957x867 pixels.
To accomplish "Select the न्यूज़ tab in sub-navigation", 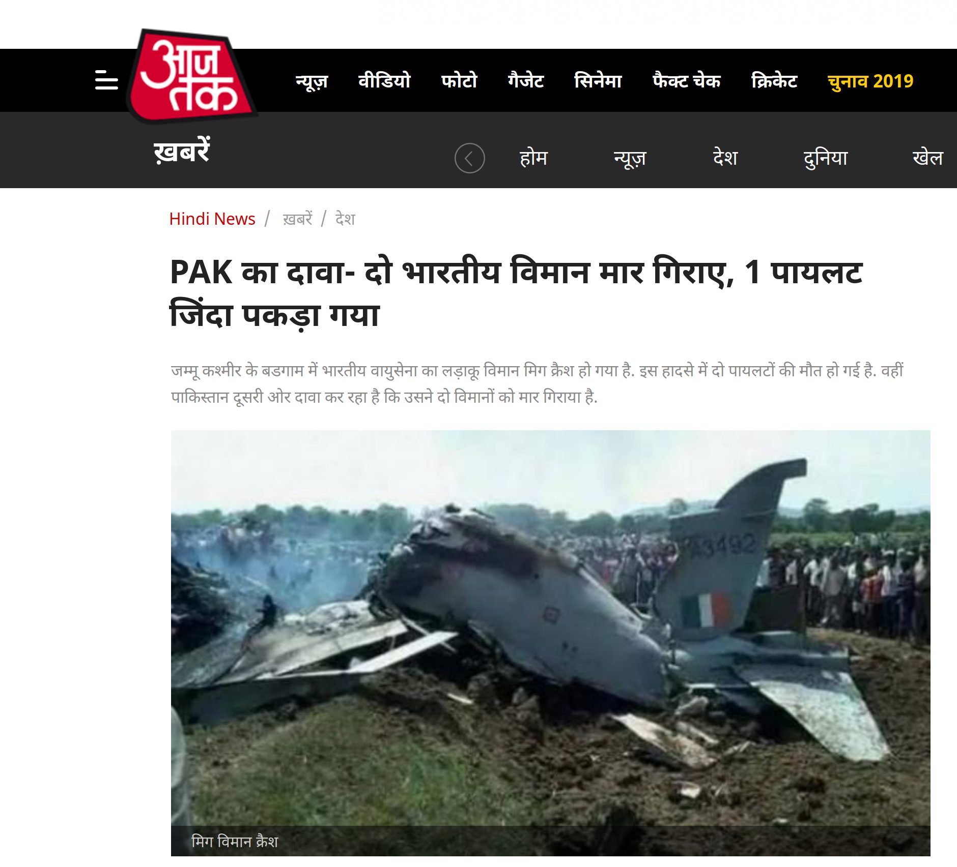I will (630, 158).
